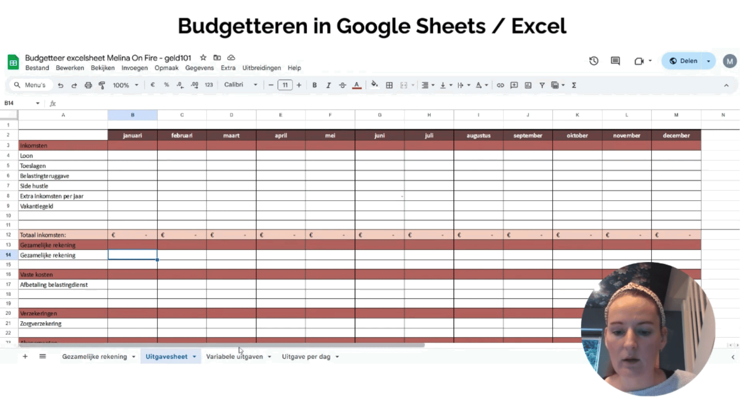Open the fill color bucket
743x417 pixels.
[x=374, y=85]
